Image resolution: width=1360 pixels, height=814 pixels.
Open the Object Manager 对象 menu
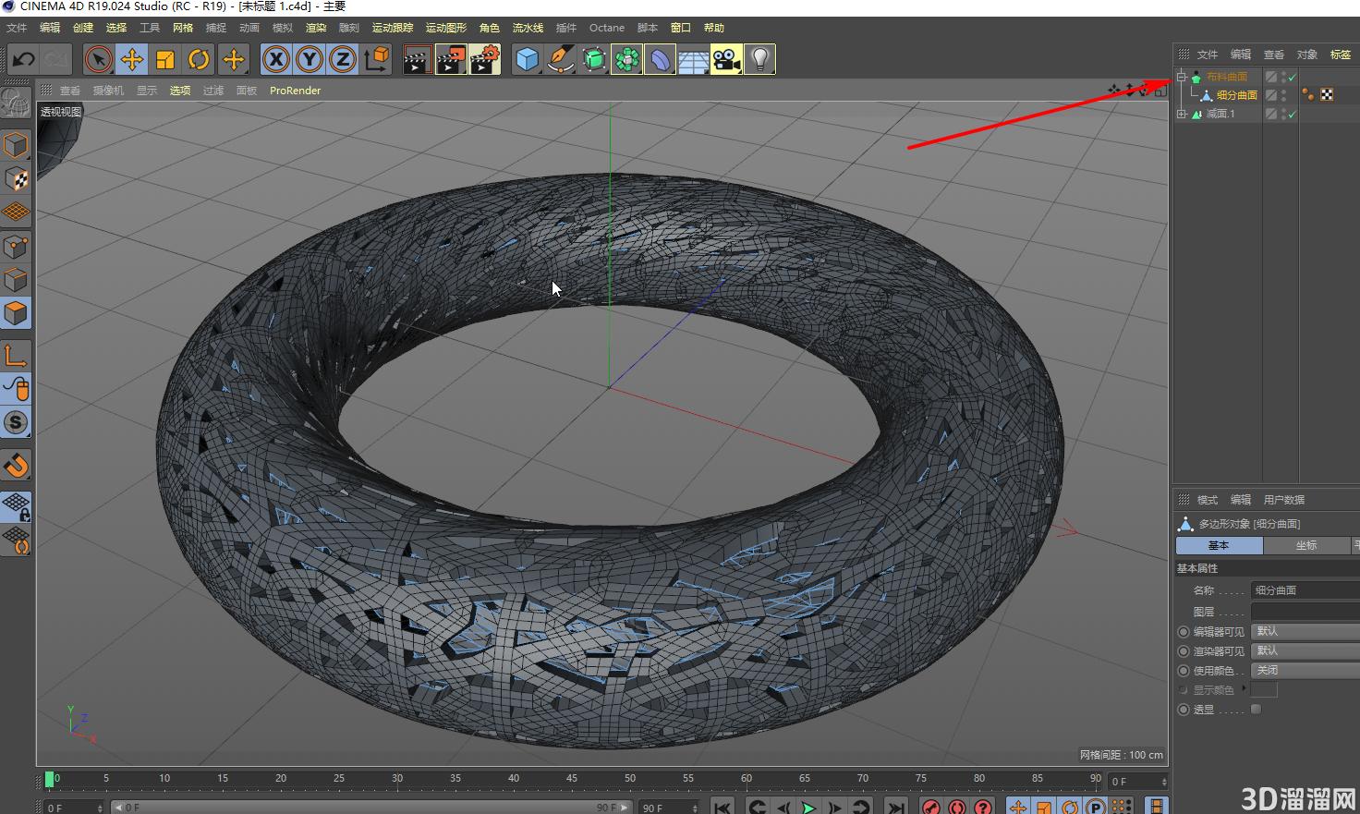[1307, 55]
